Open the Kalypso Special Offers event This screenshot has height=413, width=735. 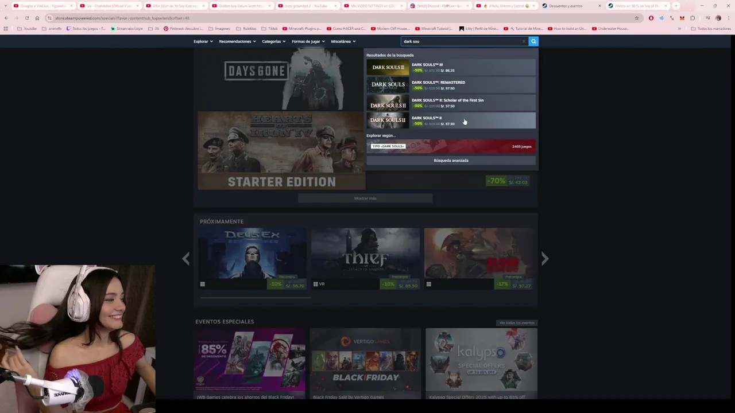pyautogui.click(x=481, y=364)
